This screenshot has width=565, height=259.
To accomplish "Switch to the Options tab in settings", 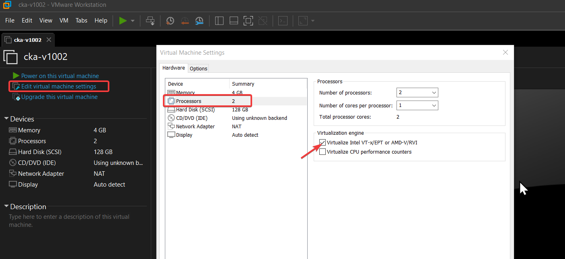I will pyautogui.click(x=199, y=68).
